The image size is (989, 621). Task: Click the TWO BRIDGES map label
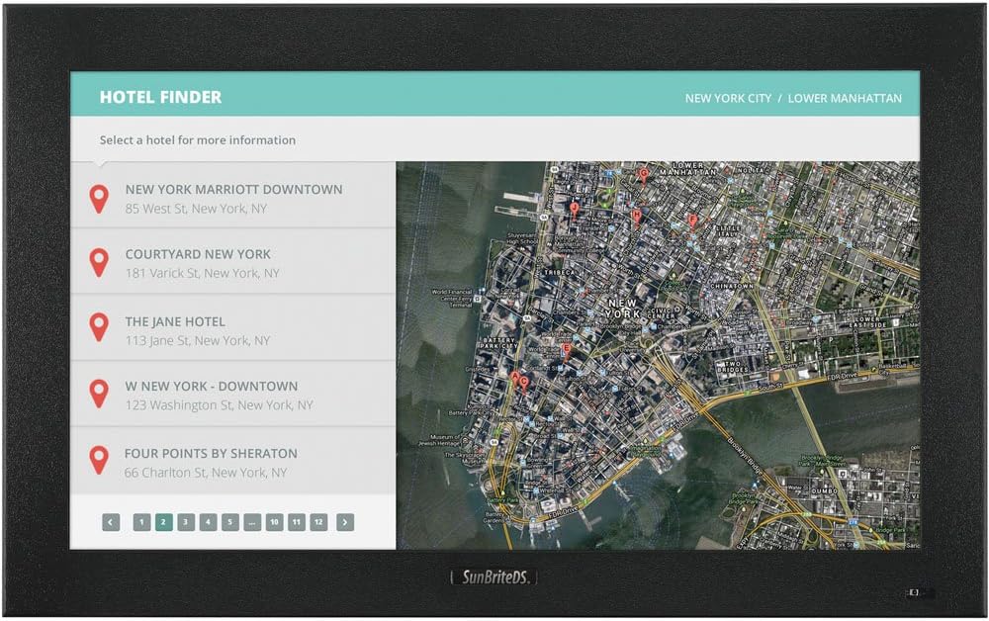[x=733, y=367]
